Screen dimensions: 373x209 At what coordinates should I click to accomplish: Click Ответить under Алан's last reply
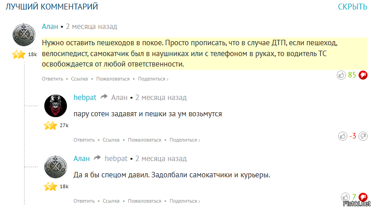point(84,201)
